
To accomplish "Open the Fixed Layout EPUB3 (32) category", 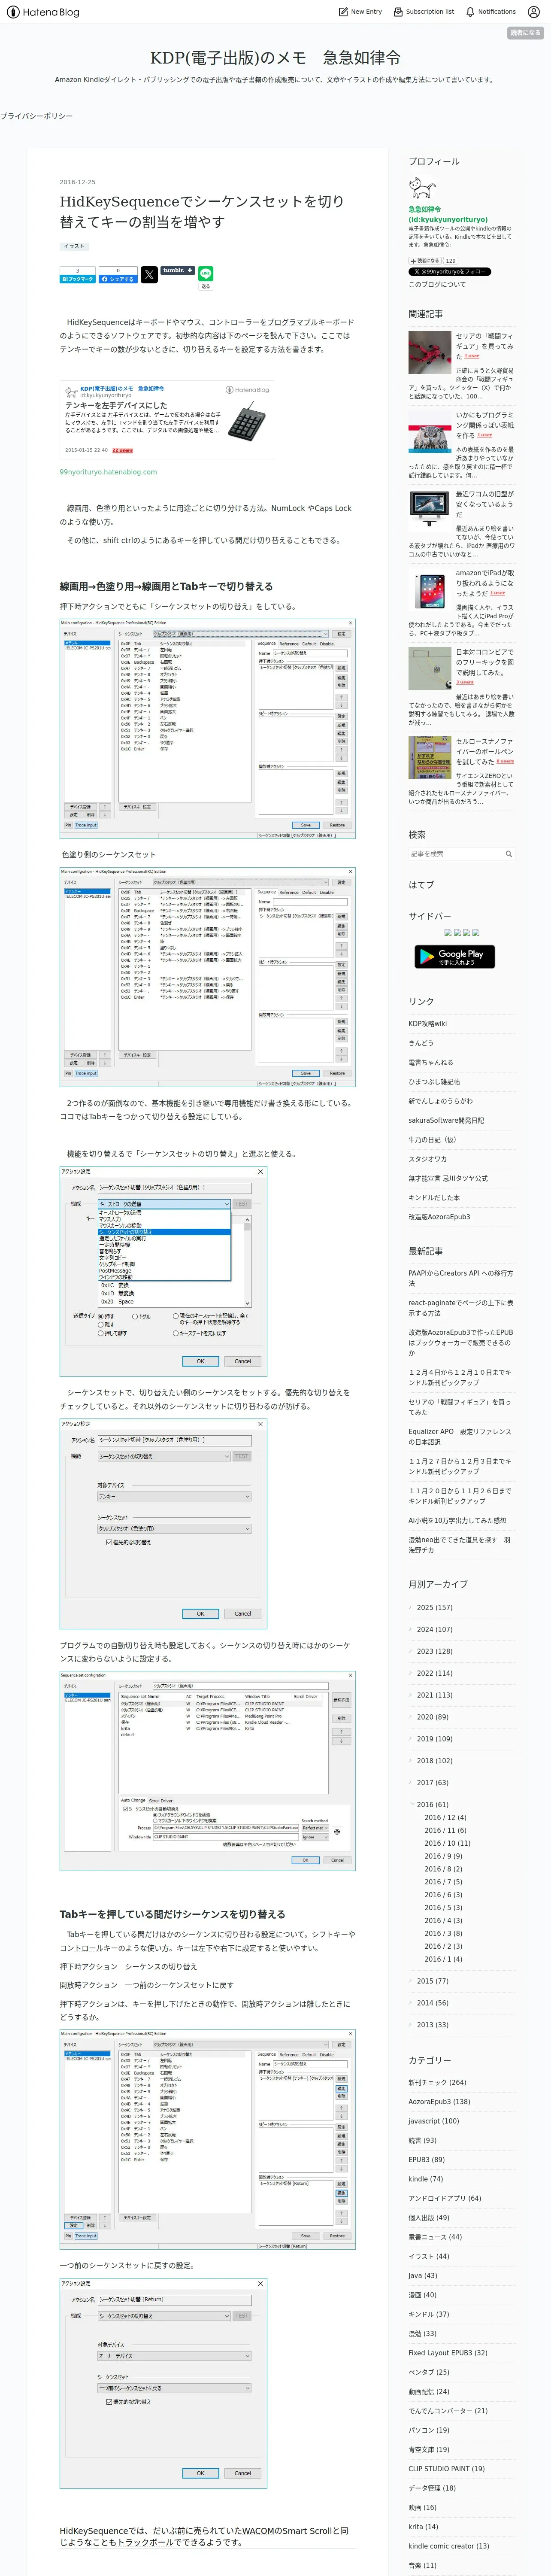I will pyautogui.click(x=448, y=2353).
